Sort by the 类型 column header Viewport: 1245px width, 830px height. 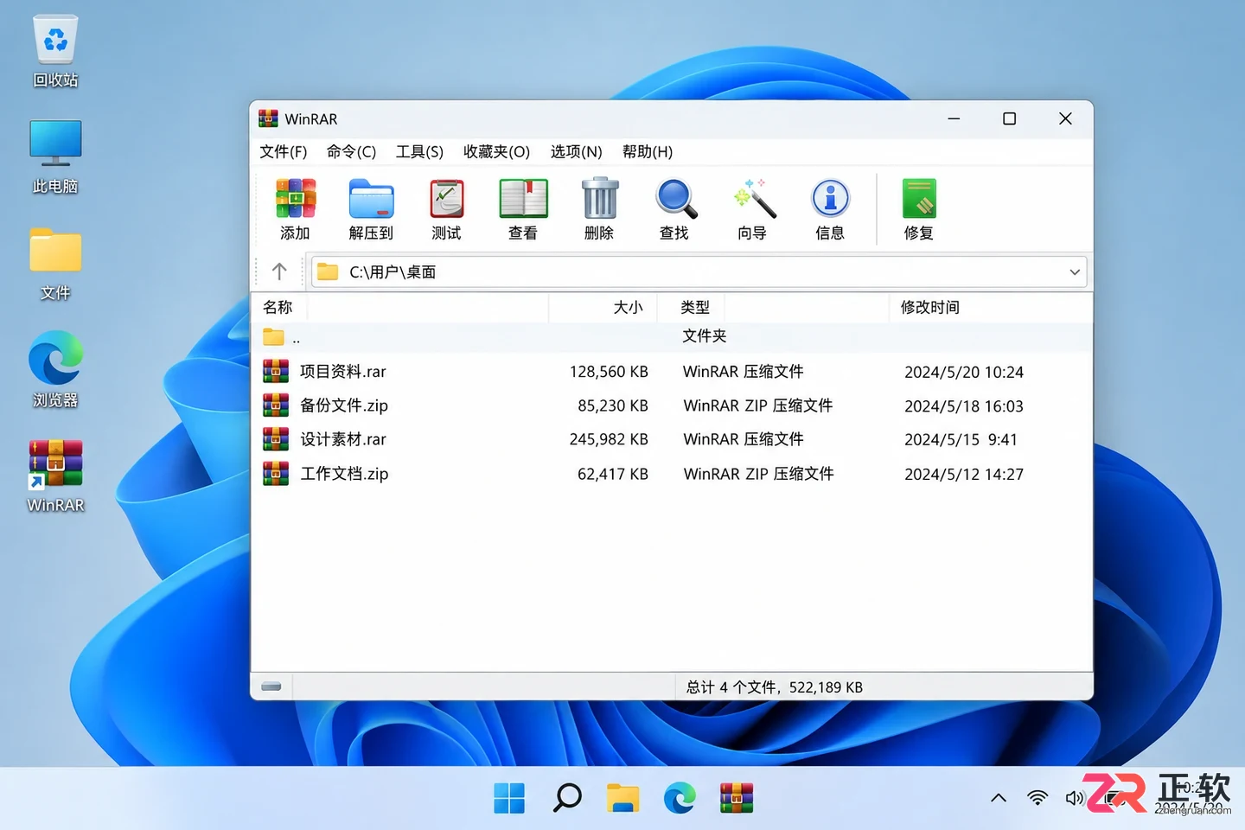point(695,308)
